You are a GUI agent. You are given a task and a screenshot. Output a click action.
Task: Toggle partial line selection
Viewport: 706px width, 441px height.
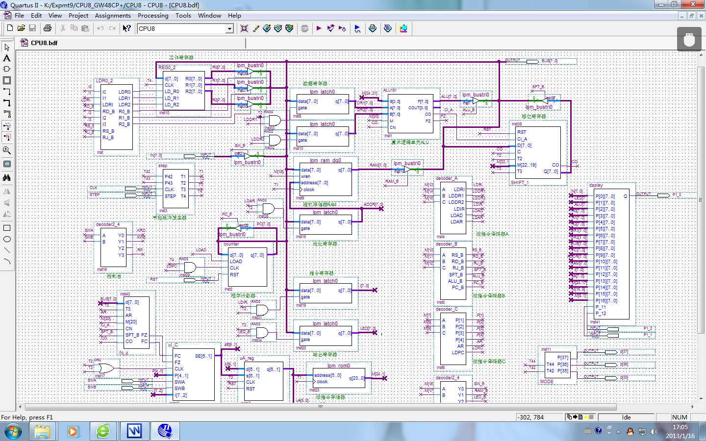click(x=7, y=137)
